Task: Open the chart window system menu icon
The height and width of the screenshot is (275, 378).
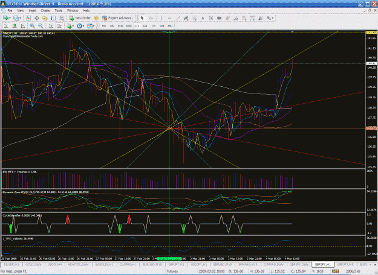Action: tap(4, 11)
